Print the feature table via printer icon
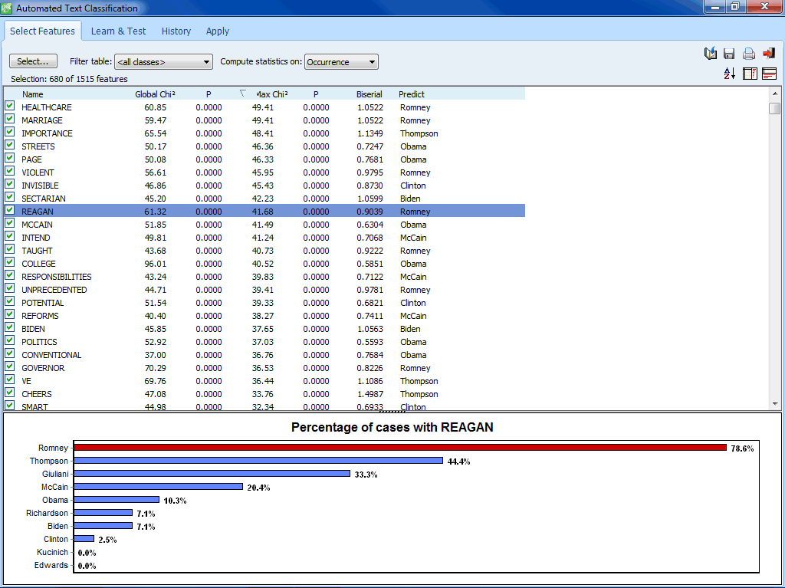Image resolution: width=785 pixels, height=588 pixels. coord(749,54)
